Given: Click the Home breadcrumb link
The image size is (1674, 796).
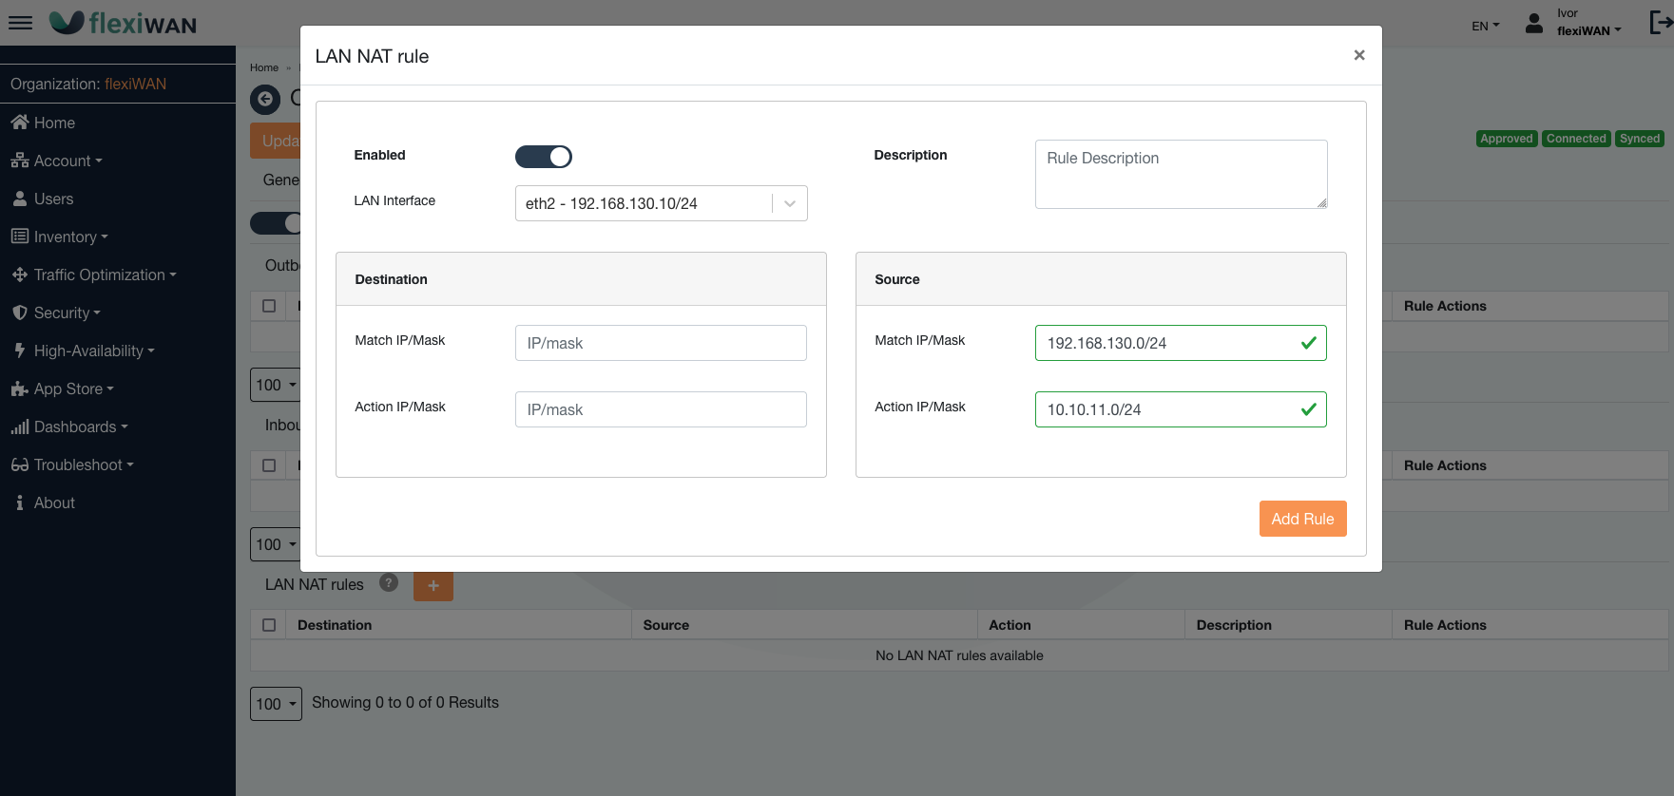Looking at the screenshot, I should (x=263, y=67).
